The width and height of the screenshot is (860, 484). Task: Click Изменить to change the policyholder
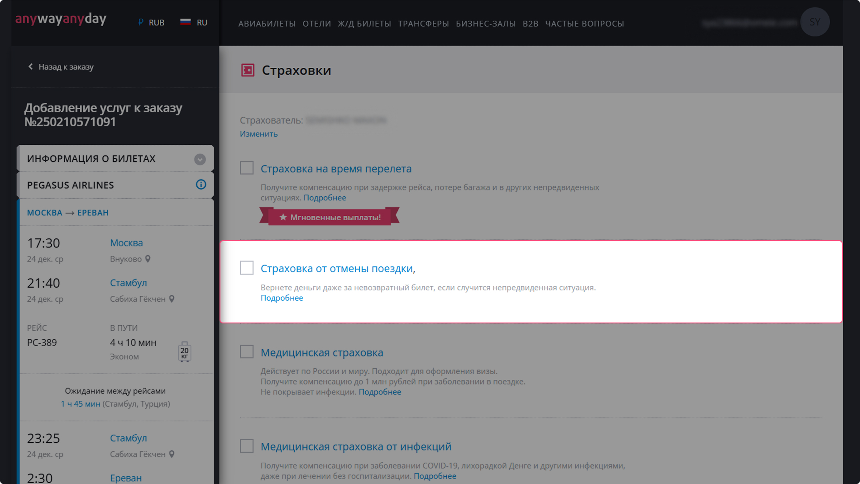click(258, 134)
